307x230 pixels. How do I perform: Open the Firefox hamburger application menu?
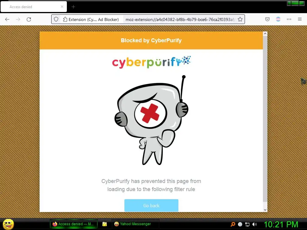point(300,19)
